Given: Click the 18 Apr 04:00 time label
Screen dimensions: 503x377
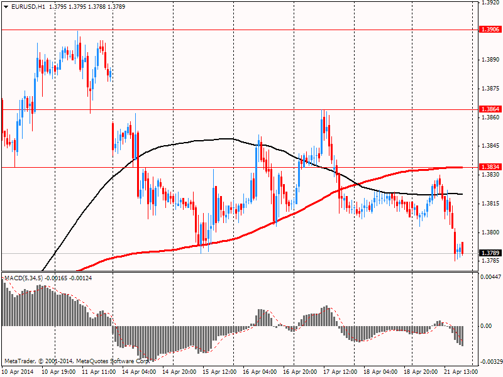Looking at the screenshot, I should (x=380, y=372).
